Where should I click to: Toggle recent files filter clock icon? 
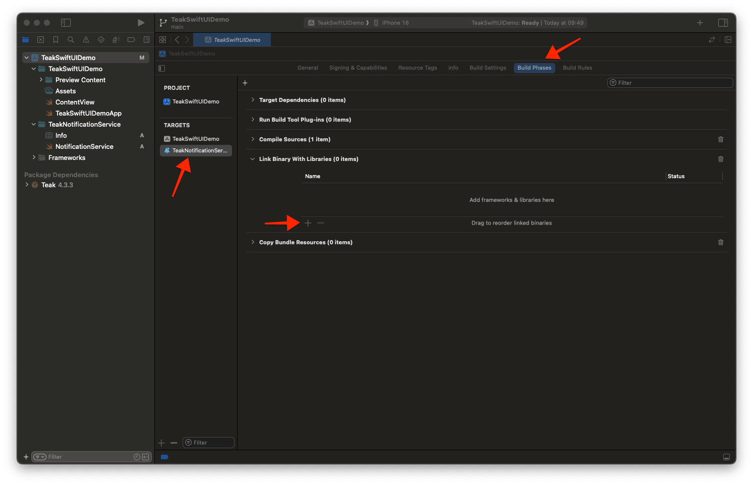137,457
